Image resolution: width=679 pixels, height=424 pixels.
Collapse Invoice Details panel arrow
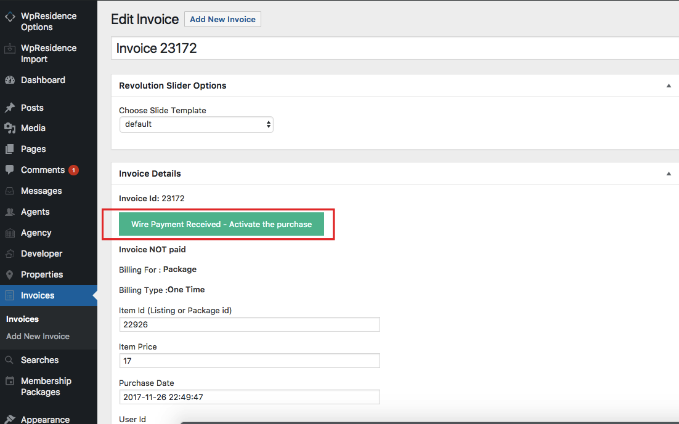(669, 174)
